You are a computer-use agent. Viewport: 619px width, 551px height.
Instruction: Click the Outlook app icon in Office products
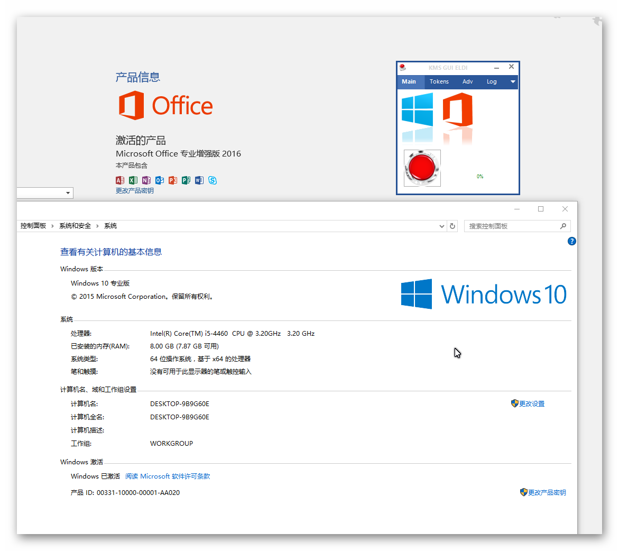(160, 180)
